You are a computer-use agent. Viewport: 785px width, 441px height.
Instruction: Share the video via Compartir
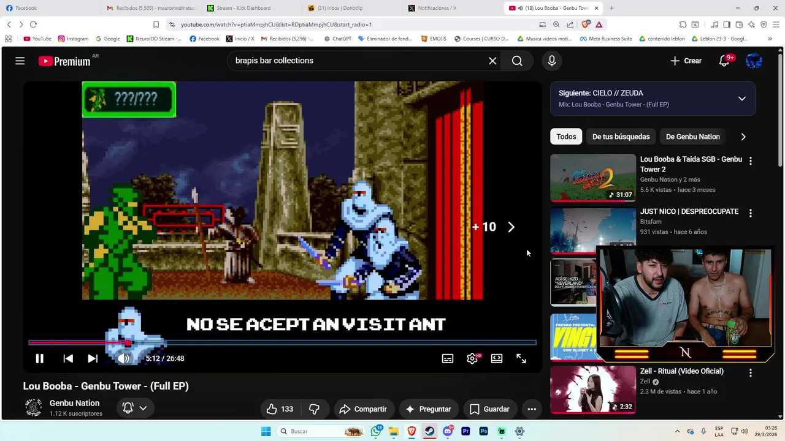(363, 409)
